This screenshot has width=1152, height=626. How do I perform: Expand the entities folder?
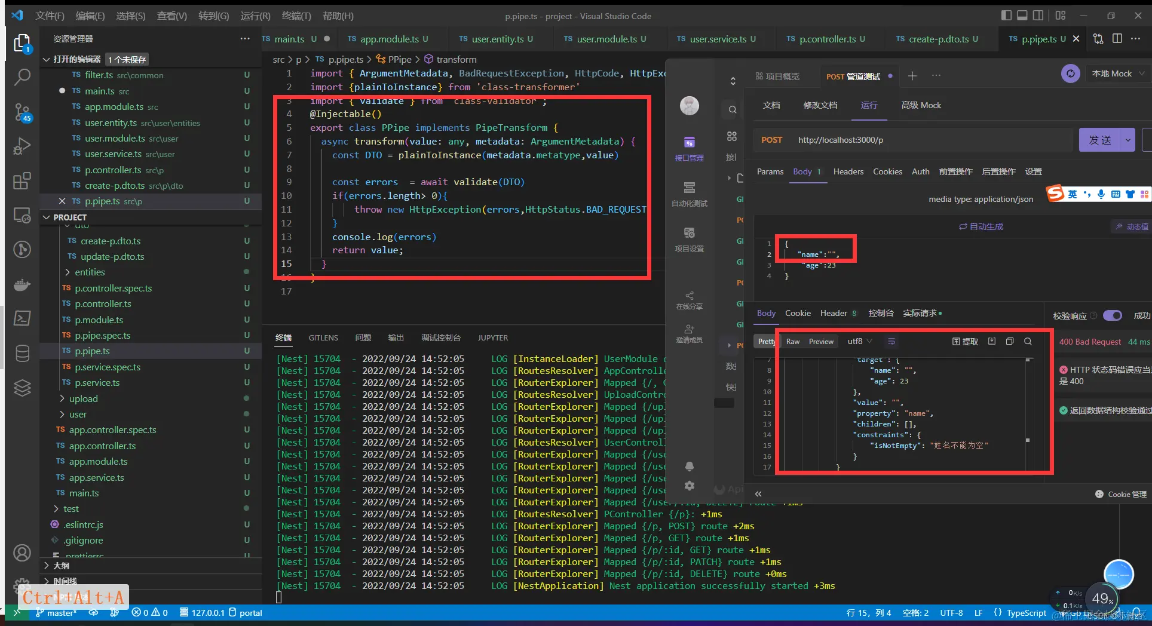90,272
